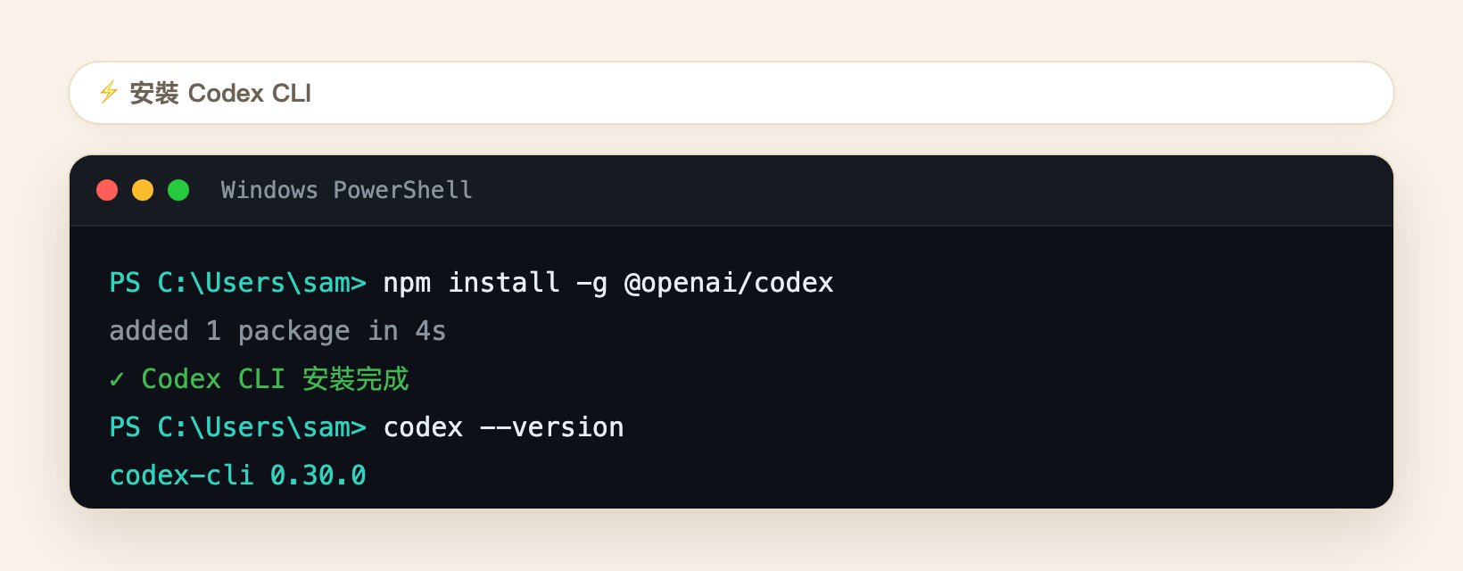Click the @openai/codex package name
This screenshot has width=1463, height=571.
[729, 283]
